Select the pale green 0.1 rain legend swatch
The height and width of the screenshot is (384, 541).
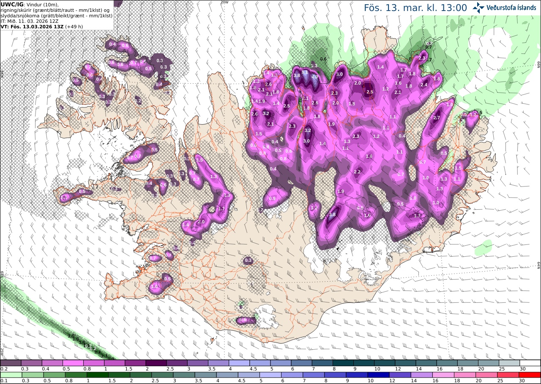click(x=11, y=375)
